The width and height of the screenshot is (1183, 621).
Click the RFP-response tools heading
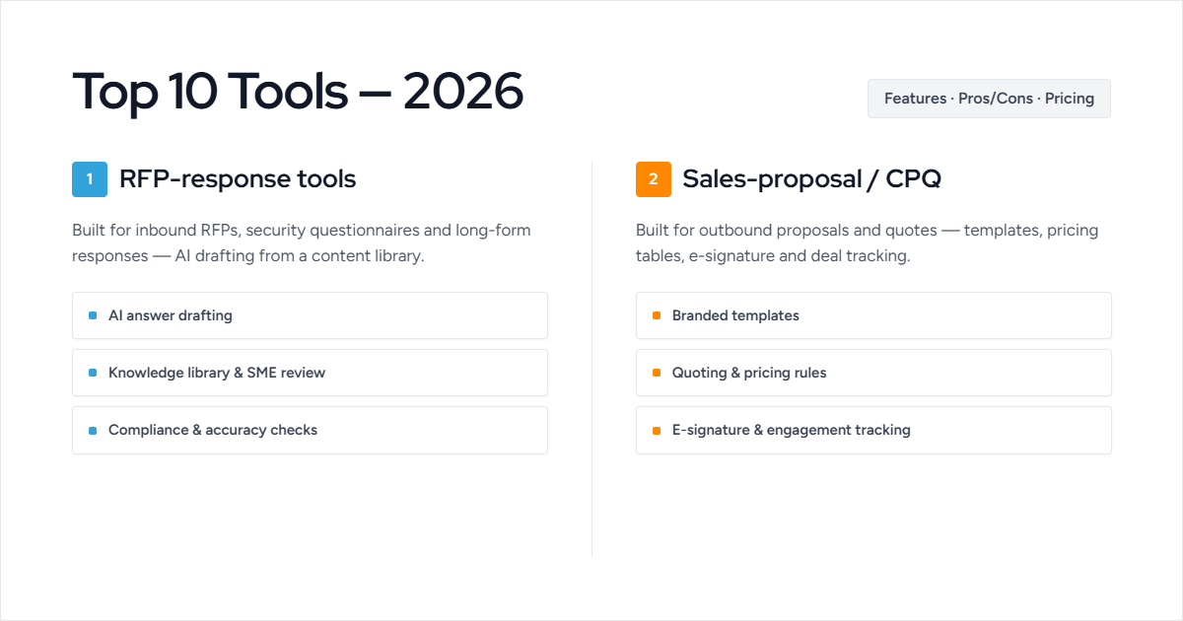point(238,179)
